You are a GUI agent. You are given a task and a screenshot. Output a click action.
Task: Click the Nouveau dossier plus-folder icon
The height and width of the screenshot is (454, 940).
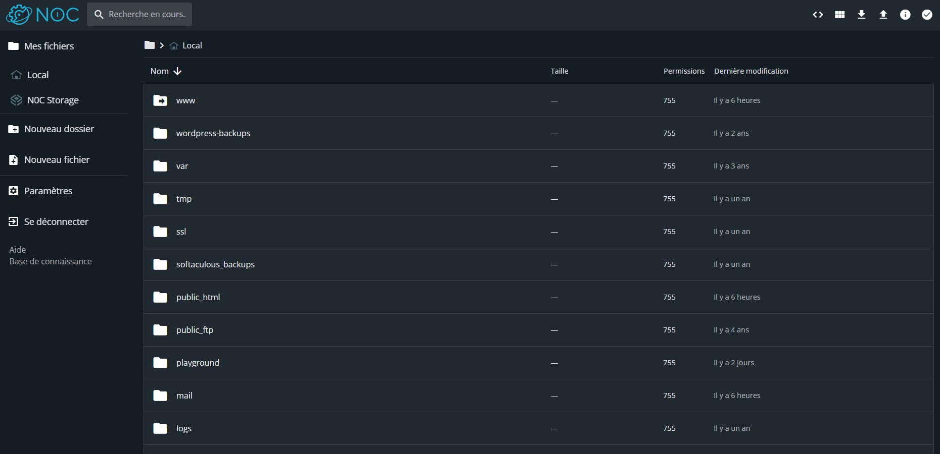pyautogui.click(x=14, y=129)
